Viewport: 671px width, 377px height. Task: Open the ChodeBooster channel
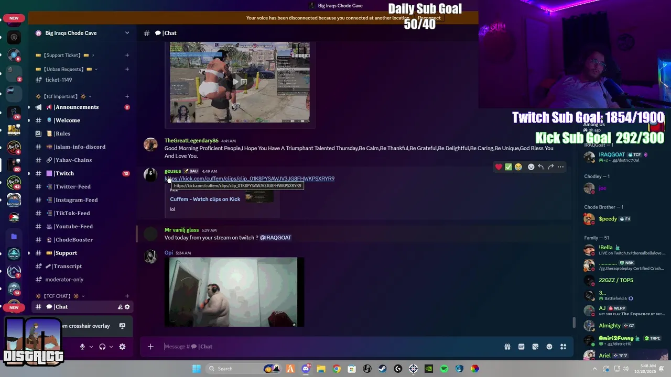point(82,240)
